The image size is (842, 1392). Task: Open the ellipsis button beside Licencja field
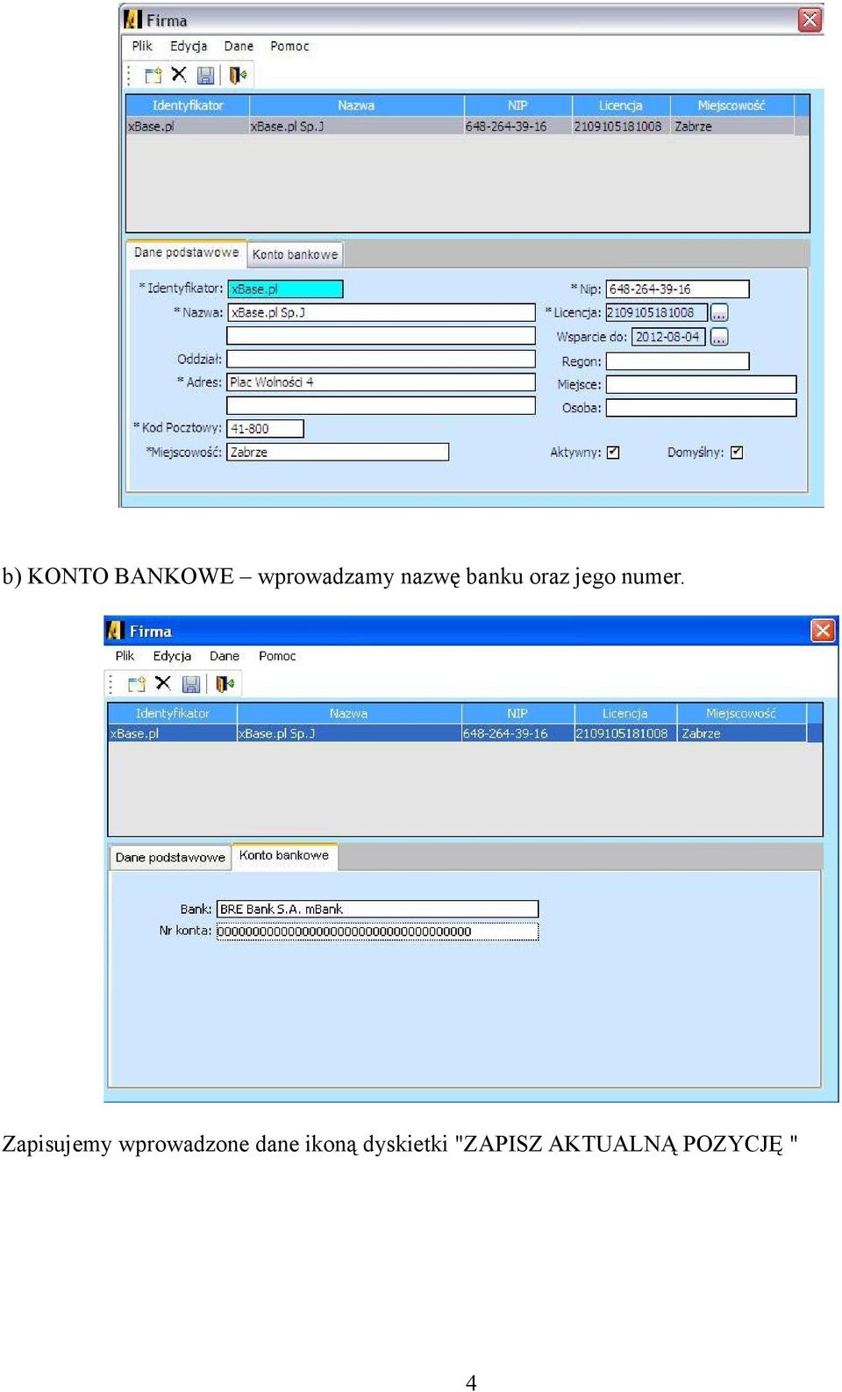719,313
